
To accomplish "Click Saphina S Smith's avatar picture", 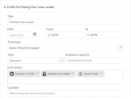I will [12, 74].
